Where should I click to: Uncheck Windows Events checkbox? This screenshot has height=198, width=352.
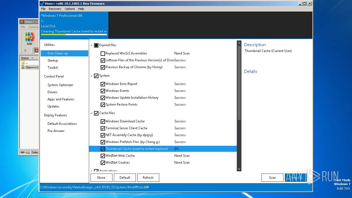click(x=103, y=91)
